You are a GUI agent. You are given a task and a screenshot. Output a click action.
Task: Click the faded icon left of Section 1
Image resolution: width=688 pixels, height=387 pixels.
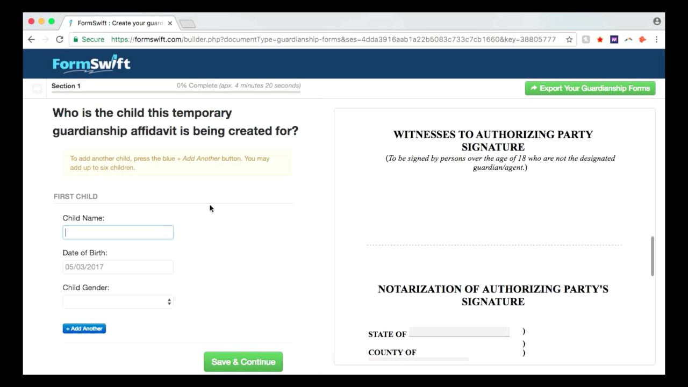pos(37,89)
